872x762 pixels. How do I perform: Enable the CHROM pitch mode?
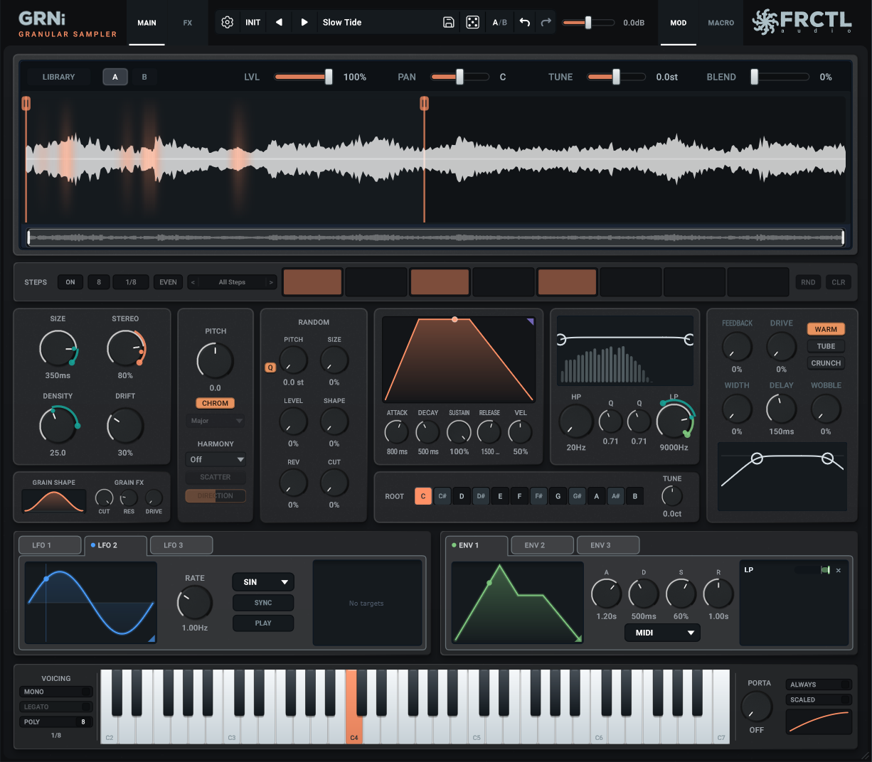(x=216, y=403)
